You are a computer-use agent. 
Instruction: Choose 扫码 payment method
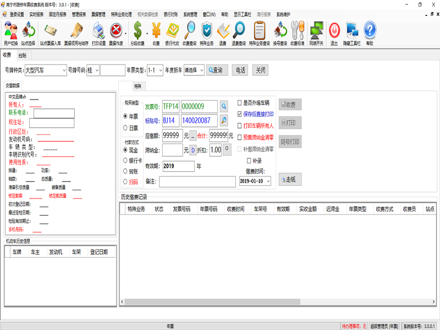(x=125, y=182)
